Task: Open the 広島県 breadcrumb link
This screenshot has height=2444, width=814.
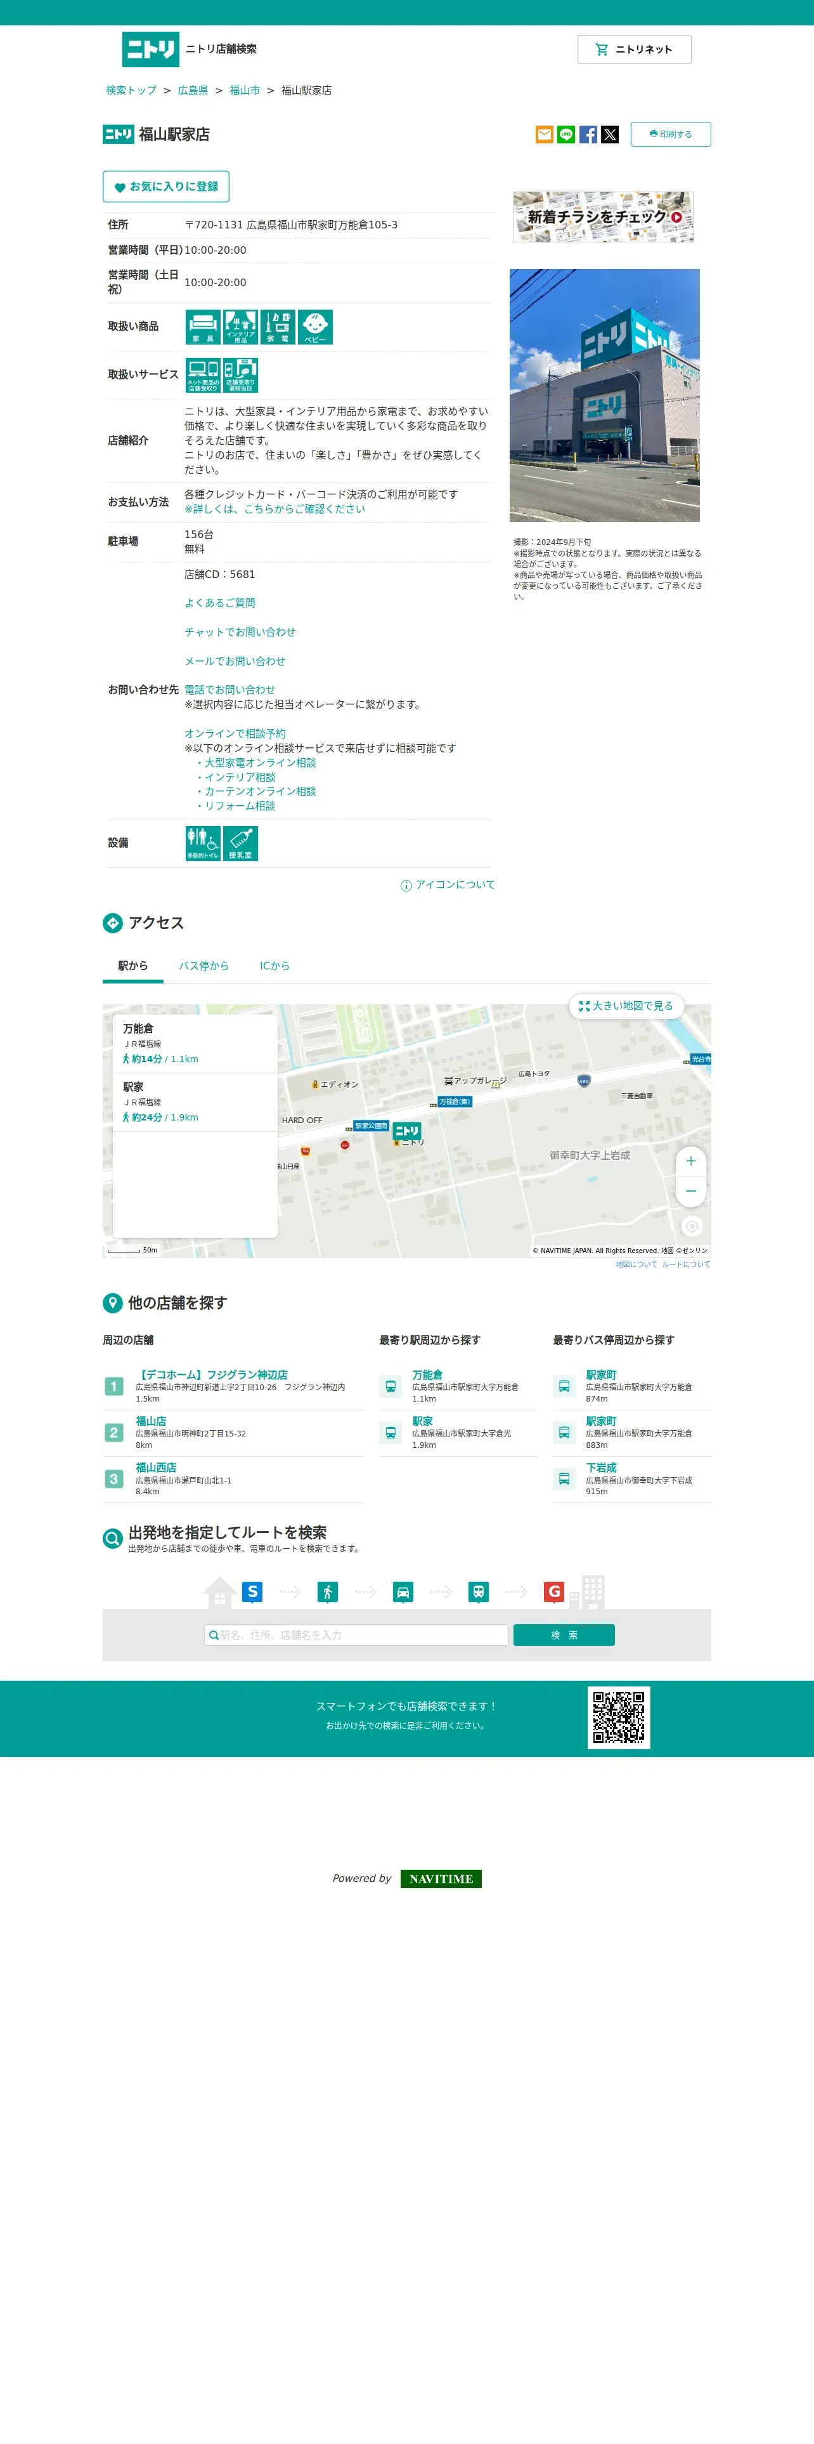Action: (193, 90)
